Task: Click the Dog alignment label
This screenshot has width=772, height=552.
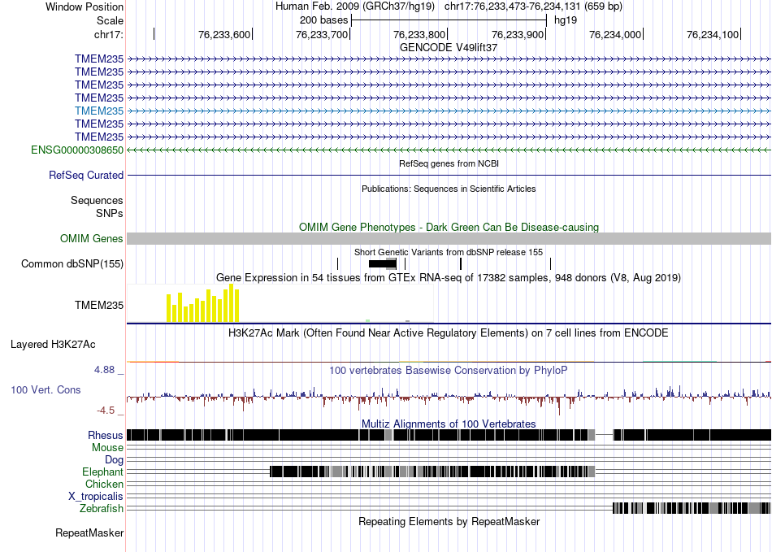Action: (114, 460)
